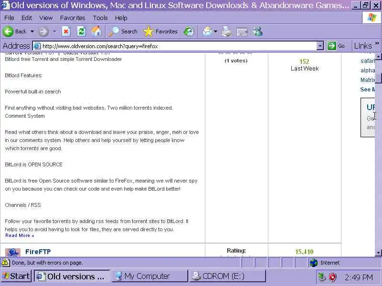Click the "152" last week count
The width and height of the screenshot is (382, 286).
pos(304,62)
